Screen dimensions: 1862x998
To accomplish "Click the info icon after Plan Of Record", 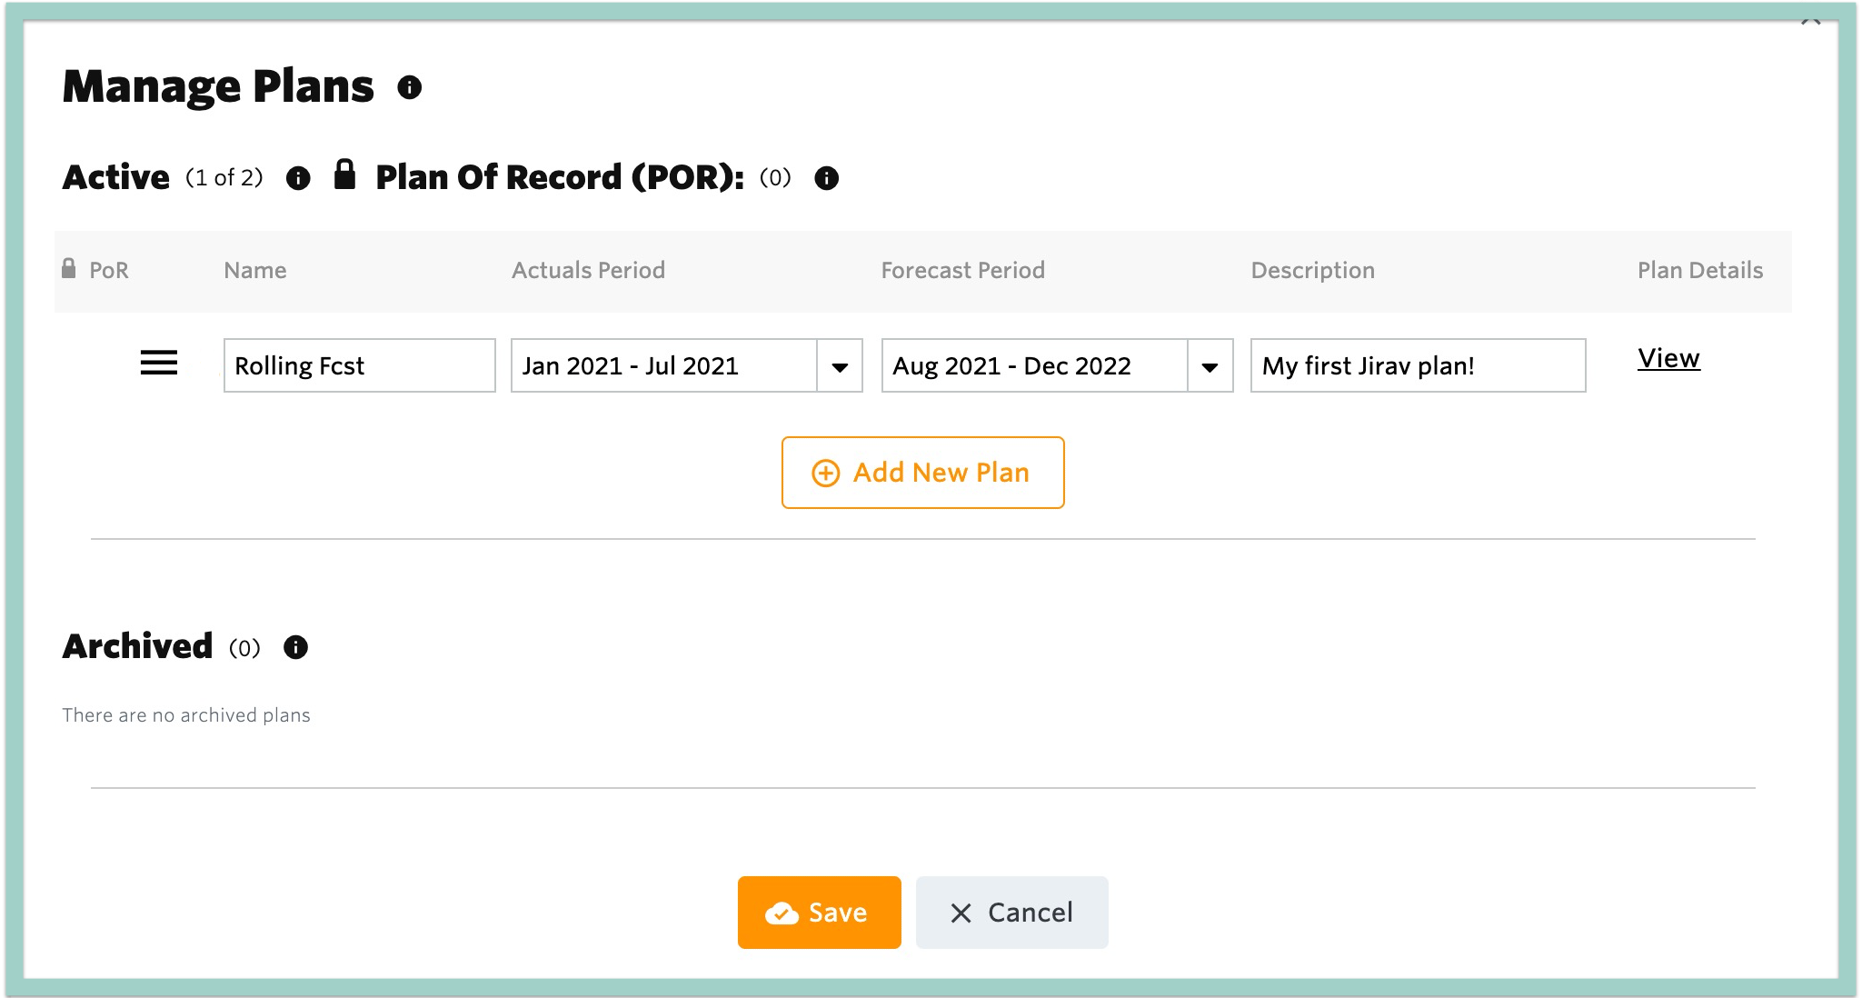I will point(826,178).
